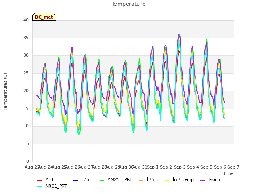Click the Sep 6 x-axis tick label
Image resolution: width=258 pixels, height=194 pixels.
click(220, 167)
